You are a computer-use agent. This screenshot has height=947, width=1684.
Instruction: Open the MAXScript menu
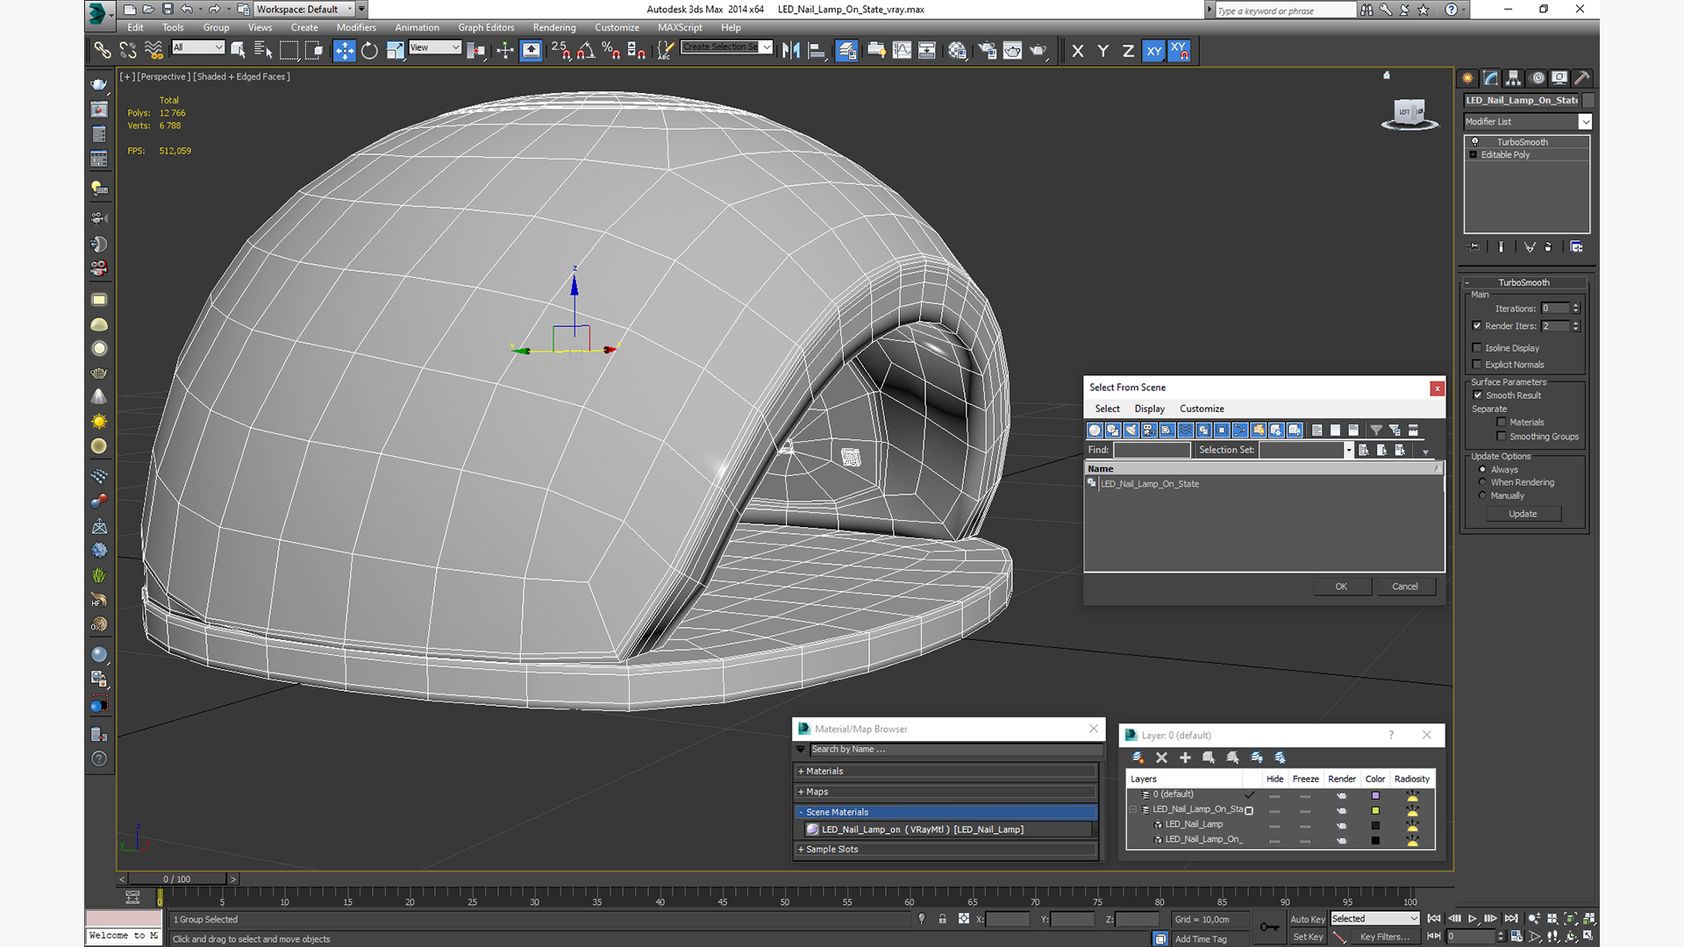[x=680, y=27]
